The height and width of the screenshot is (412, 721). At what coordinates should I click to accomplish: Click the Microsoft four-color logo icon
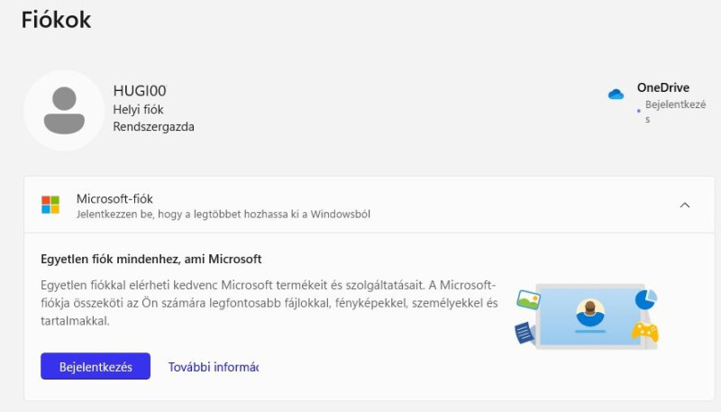[x=50, y=205]
